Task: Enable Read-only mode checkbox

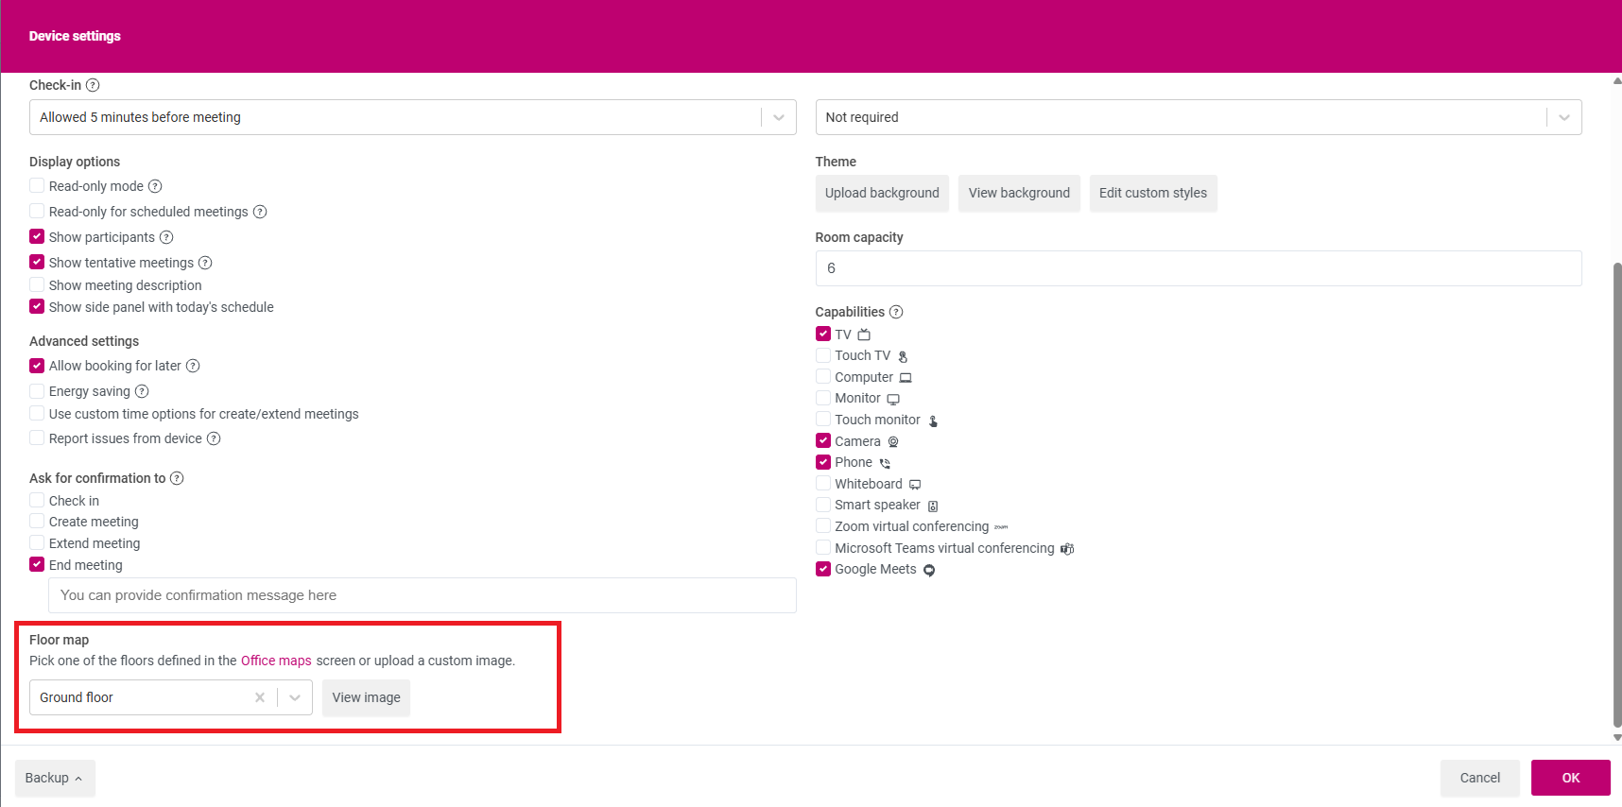Action: (37, 185)
